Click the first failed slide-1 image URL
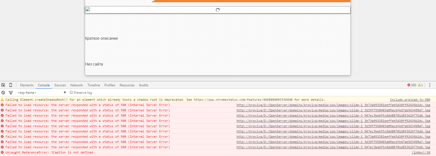The height and width of the screenshot is (156, 436). (333, 105)
